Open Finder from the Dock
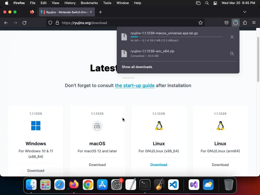This screenshot has height=195, width=260. point(31,185)
